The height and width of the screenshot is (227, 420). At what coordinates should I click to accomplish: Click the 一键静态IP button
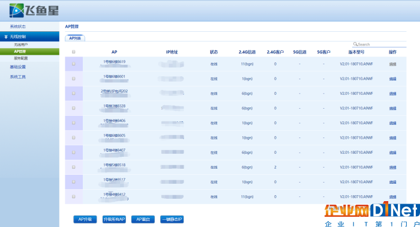172,219
